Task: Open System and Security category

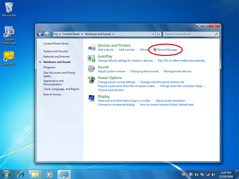Action: pos(56,51)
